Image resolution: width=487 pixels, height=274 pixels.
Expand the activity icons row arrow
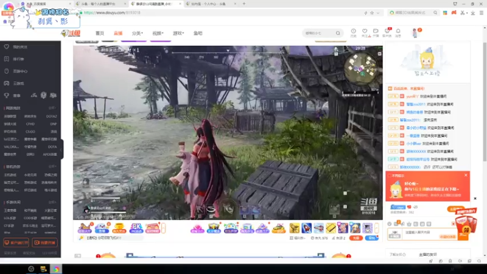coord(163,228)
